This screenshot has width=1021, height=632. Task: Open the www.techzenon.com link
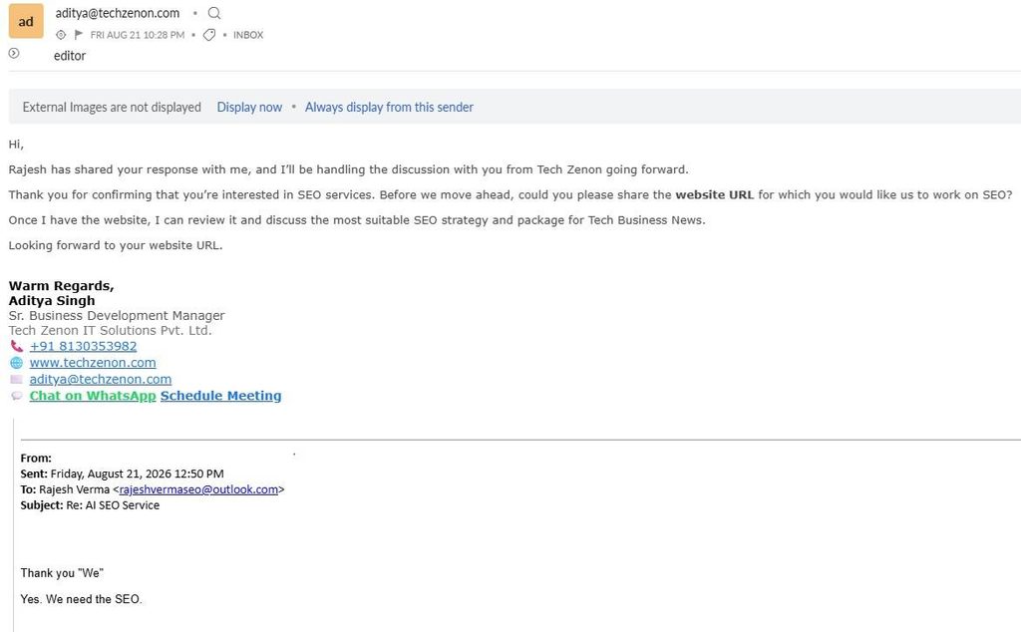tap(93, 363)
